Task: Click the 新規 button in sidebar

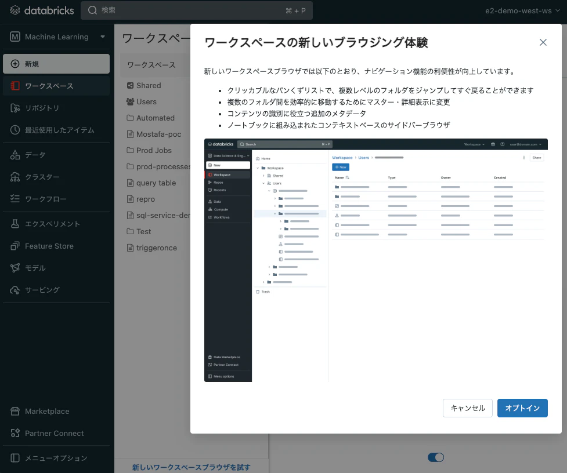Action: pyautogui.click(x=56, y=64)
